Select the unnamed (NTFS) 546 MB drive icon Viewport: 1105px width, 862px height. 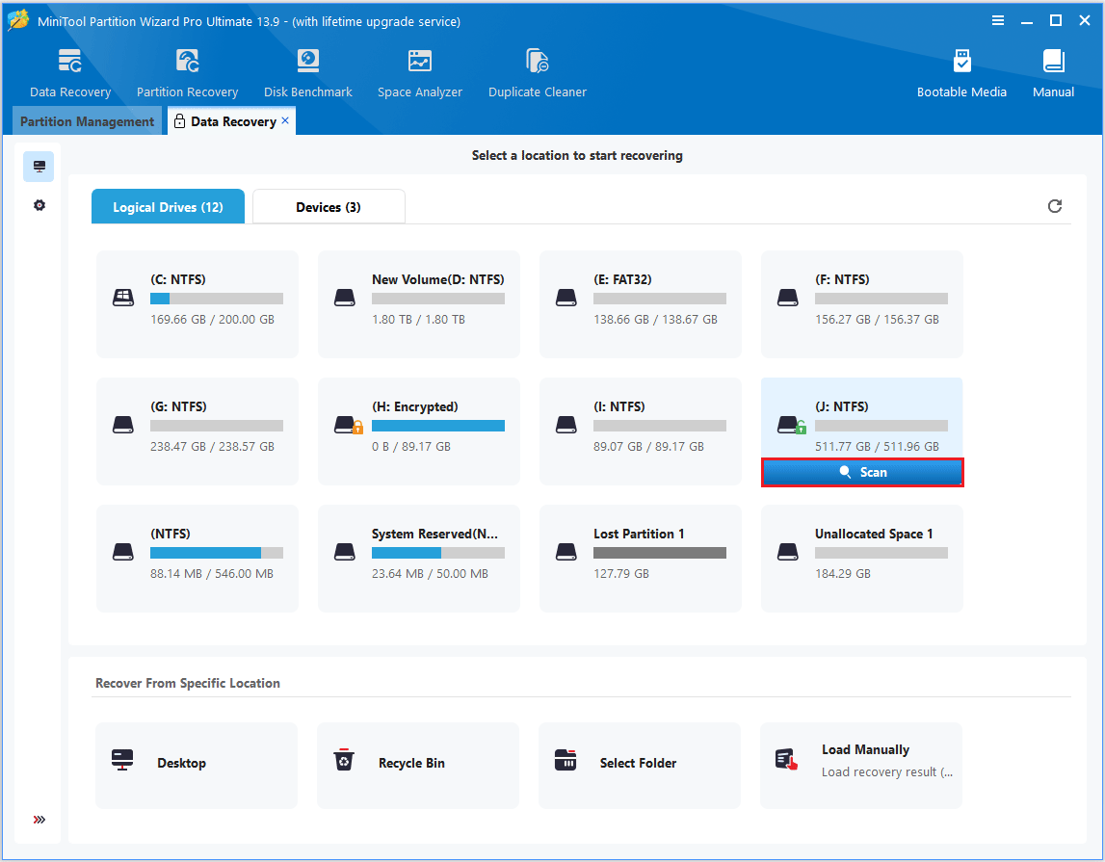(x=123, y=552)
